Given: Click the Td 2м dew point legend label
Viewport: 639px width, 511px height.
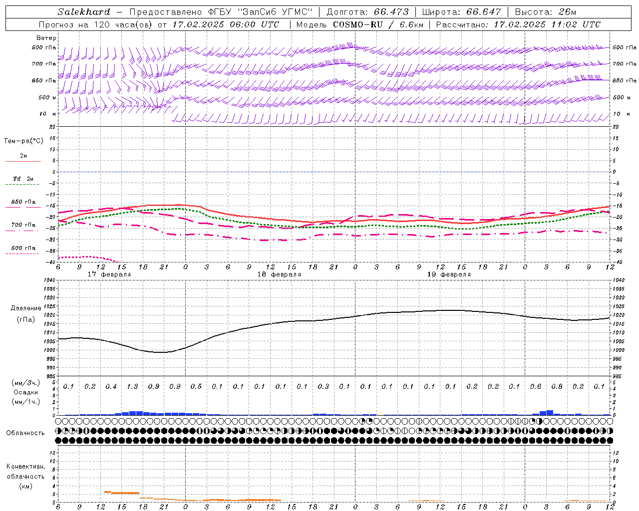Looking at the screenshot, I should 23,179.
